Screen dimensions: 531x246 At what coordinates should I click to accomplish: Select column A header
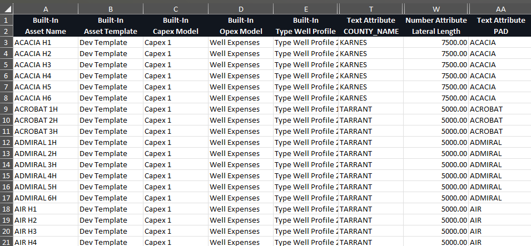46,9
